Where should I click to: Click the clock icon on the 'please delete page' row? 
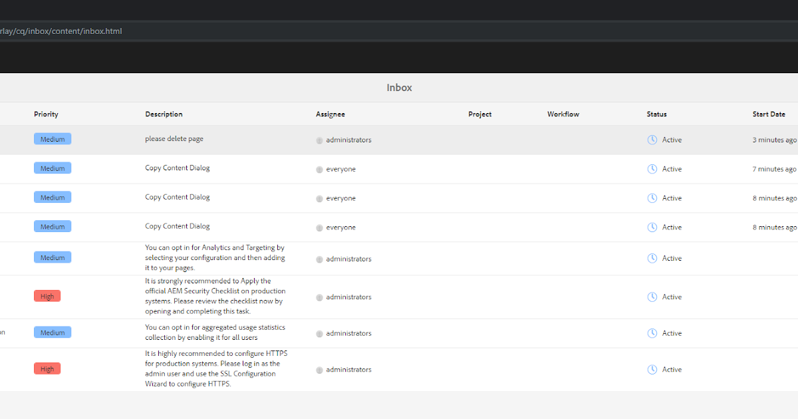pyautogui.click(x=652, y=140)
